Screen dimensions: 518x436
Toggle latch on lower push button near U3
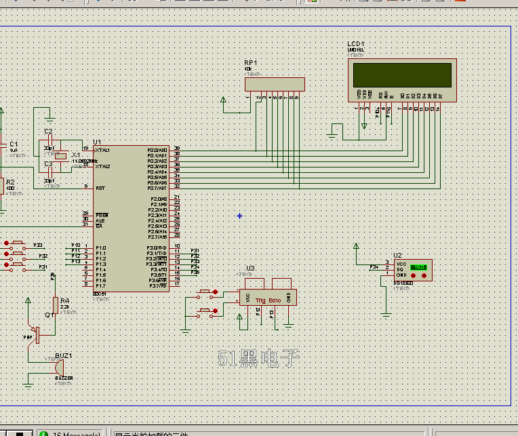[x=216, y=311]
